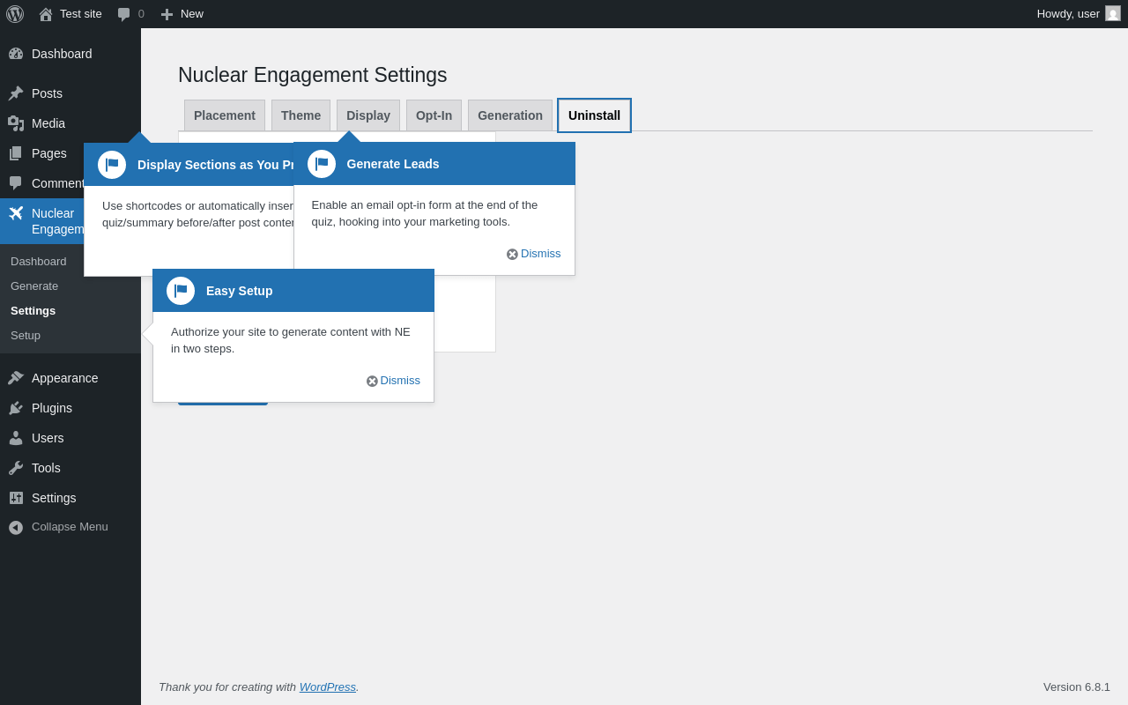Switch to the Theme tab
The width and height of the screenshot is (1128, 705).
click(x=301, y=115)
